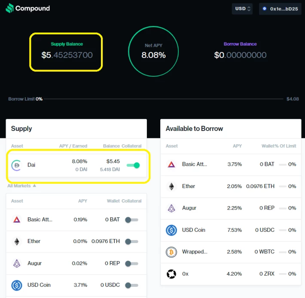Screen dimensions: 305x298
Task: Click the 0.19% APY in Supply markets
Action: click(x=80, y=220)
